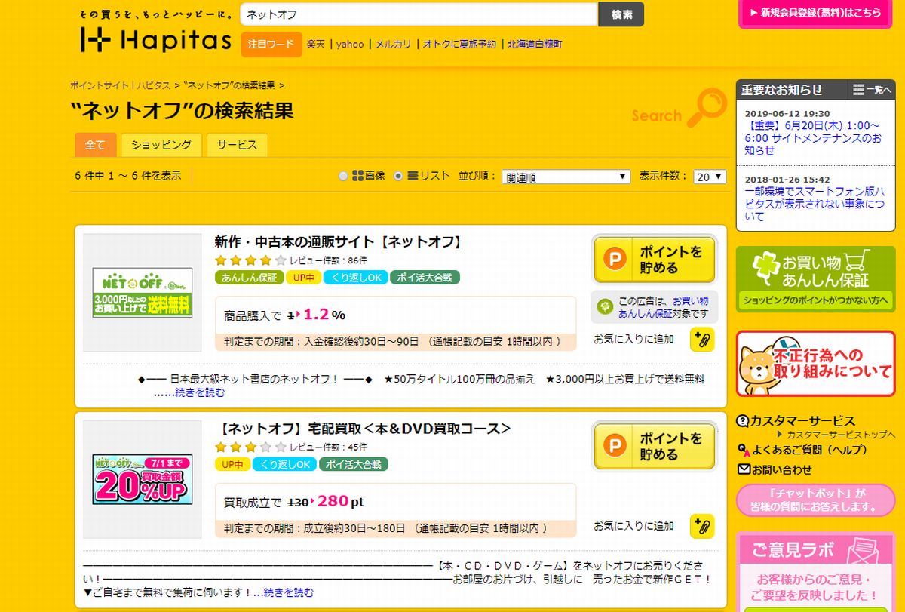
Task: Click the clover icon in あんしん保証 notice
Action: 604,306
